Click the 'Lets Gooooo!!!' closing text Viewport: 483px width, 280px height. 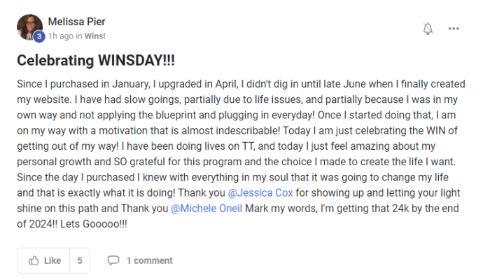pos(94,224)
